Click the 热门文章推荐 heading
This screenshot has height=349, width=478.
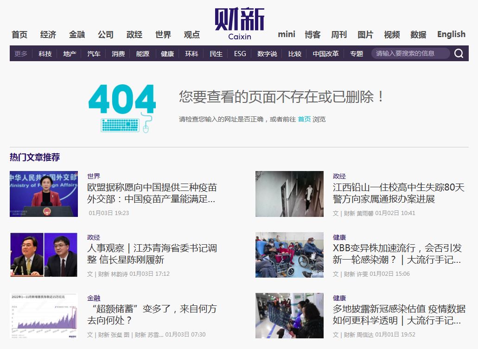pos(35,157)
